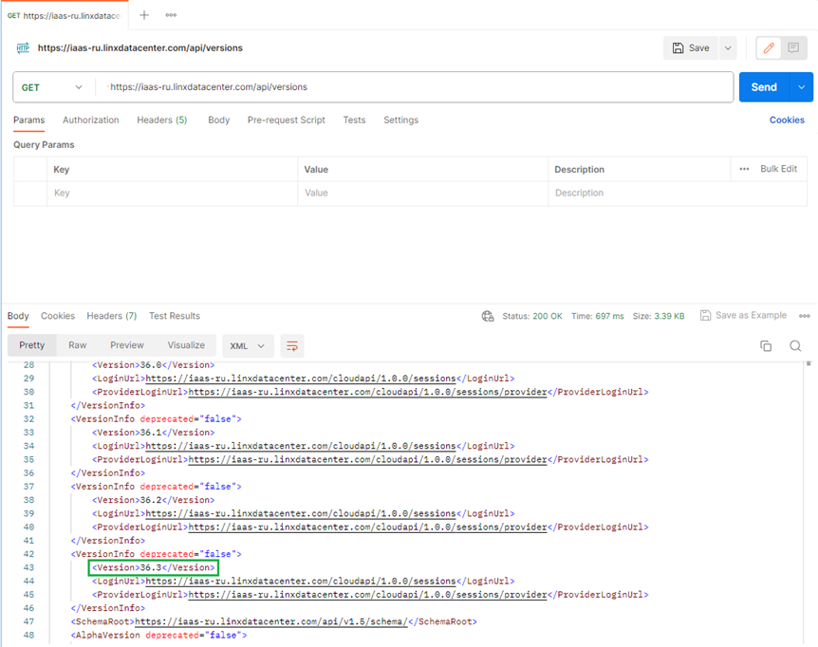Click the network globe lock icon

click(x=488, y=316)
